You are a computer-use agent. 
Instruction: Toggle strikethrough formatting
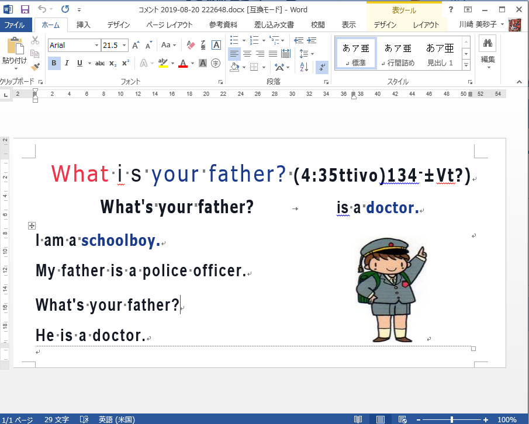(100, 63)
